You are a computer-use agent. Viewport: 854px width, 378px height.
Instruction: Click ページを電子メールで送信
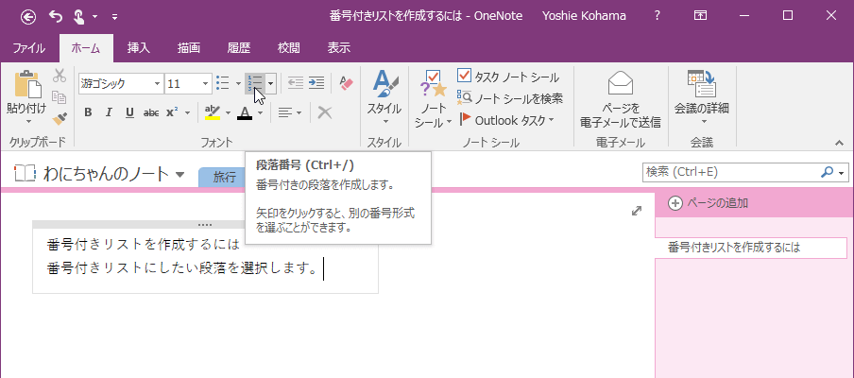[x=621, y=100]
